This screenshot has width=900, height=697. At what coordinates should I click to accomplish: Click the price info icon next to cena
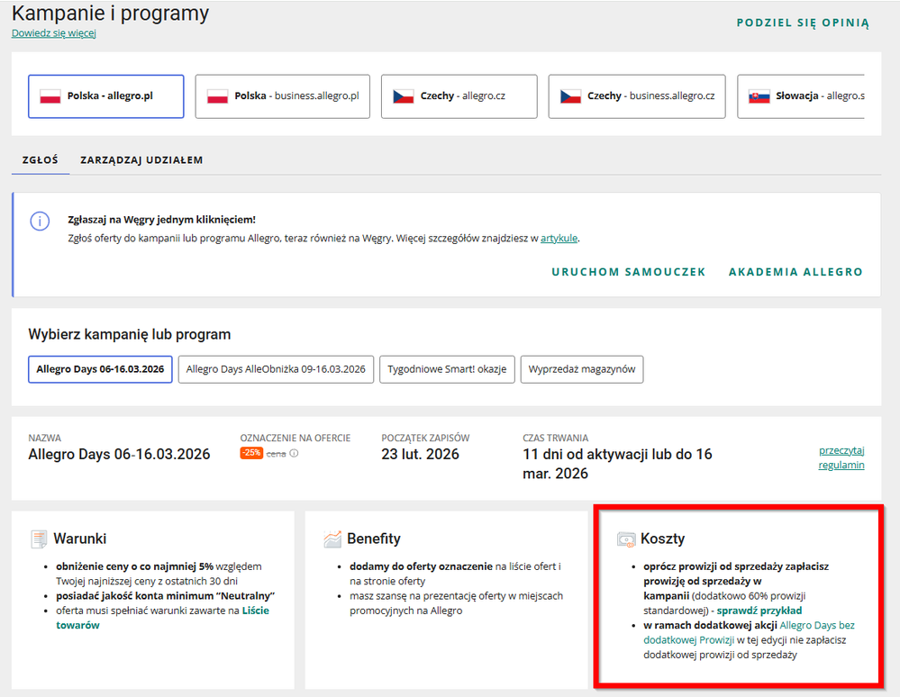pyautogui.click(x=294, y=454)
